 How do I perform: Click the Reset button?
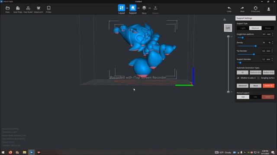click(x=255, y=86)
